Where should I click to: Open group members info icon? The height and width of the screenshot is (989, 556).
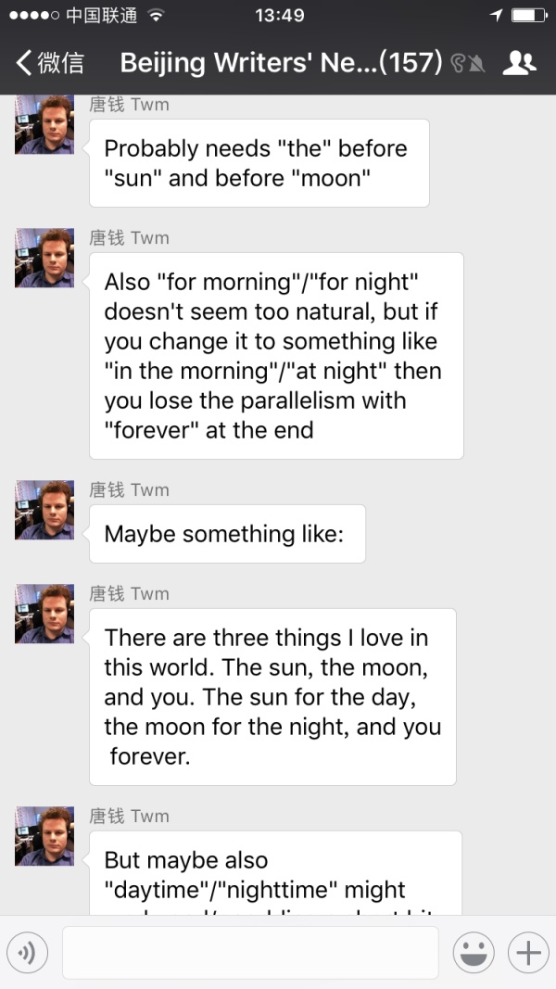(x=519, y=63)
